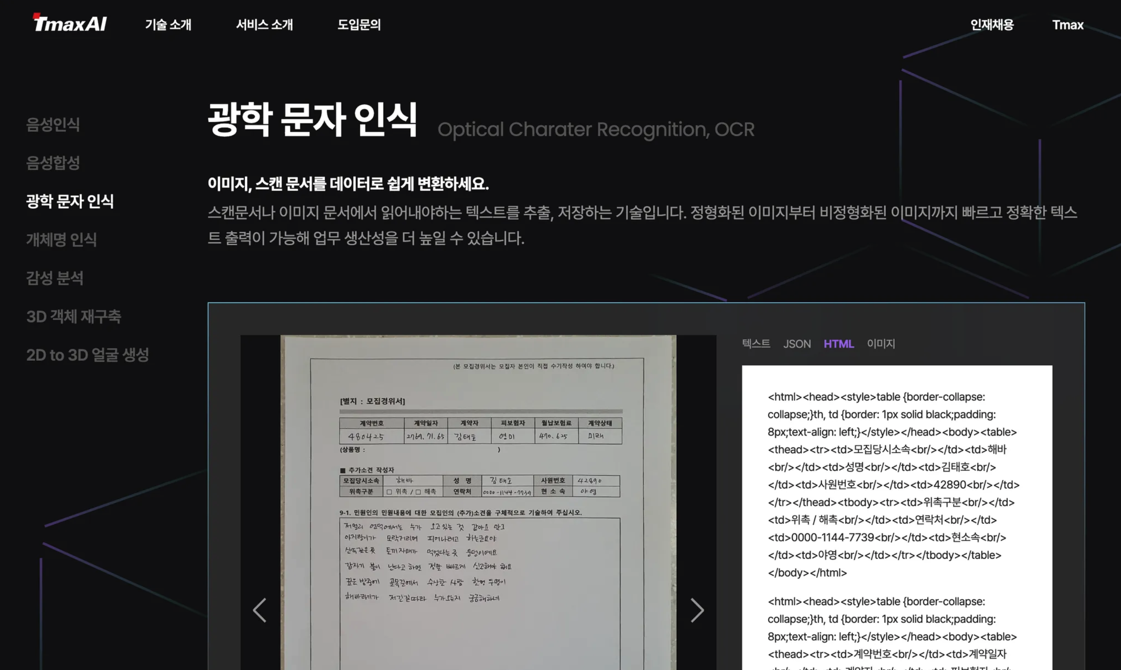Open the 기술 소개 menu
The height and width of the screenshot is (670, 1121).
168,24
